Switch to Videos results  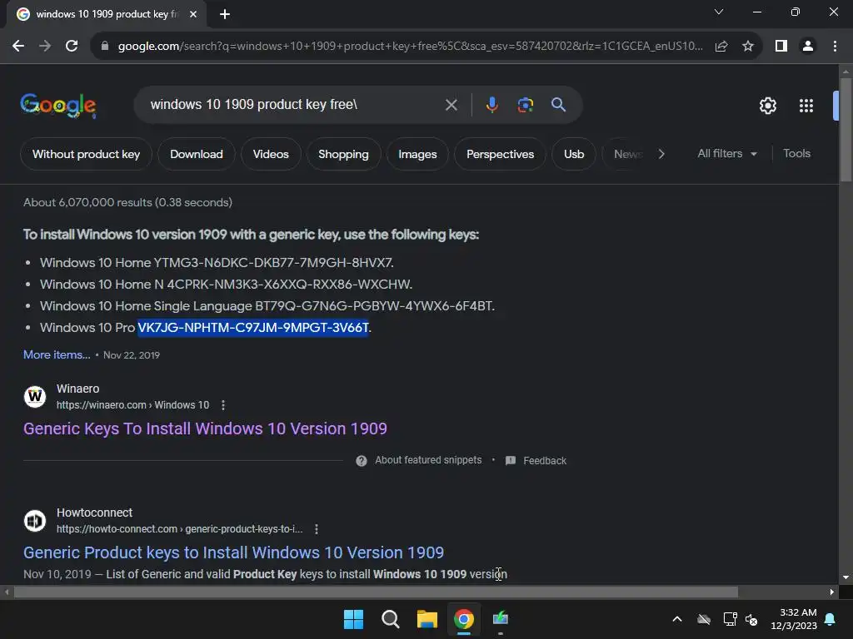coord(271,154)
